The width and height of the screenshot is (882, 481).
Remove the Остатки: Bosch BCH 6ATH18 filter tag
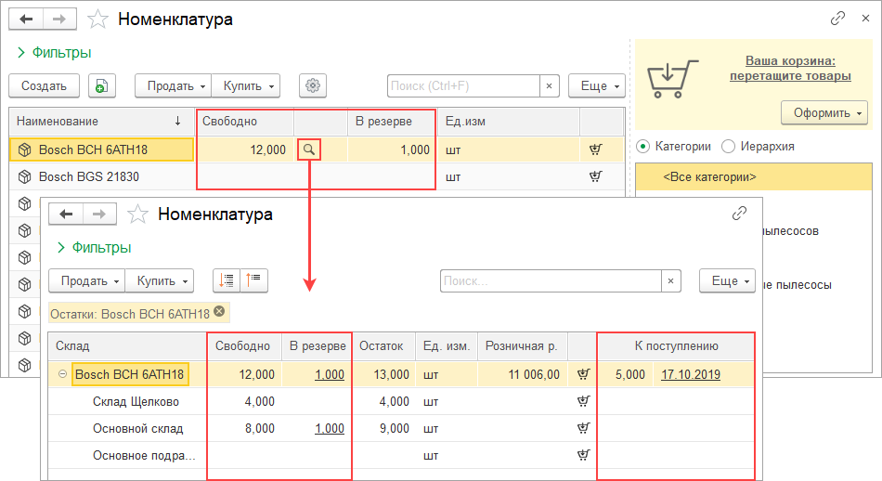click(219, 312)
